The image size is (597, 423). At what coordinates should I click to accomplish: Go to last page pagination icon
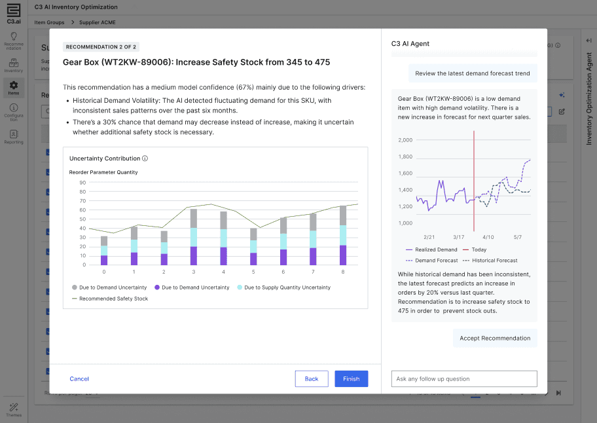(558, 393)
